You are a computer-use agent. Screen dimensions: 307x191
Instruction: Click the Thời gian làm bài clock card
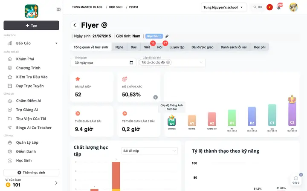pos(92,122)
